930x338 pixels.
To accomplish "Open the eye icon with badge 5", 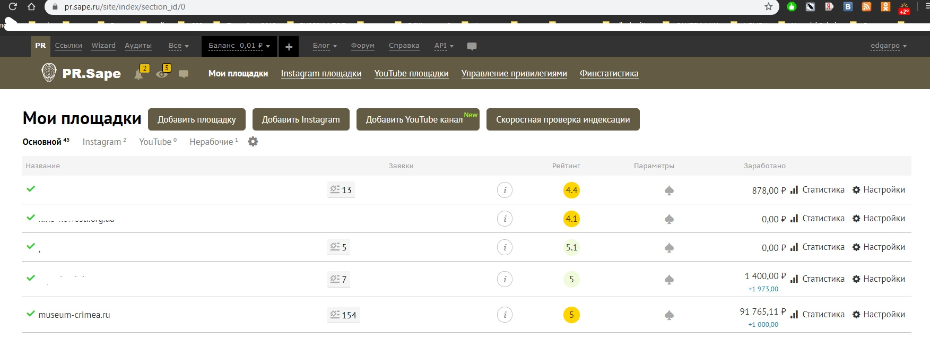I will click(163, 72).
